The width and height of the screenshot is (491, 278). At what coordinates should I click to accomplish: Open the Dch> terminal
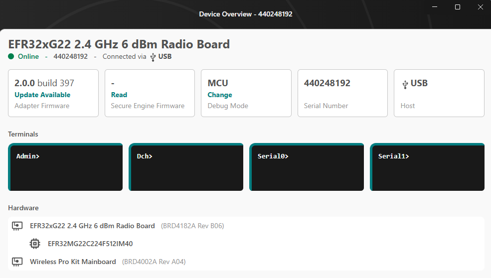pyautogui.click(x=186, y=167)
